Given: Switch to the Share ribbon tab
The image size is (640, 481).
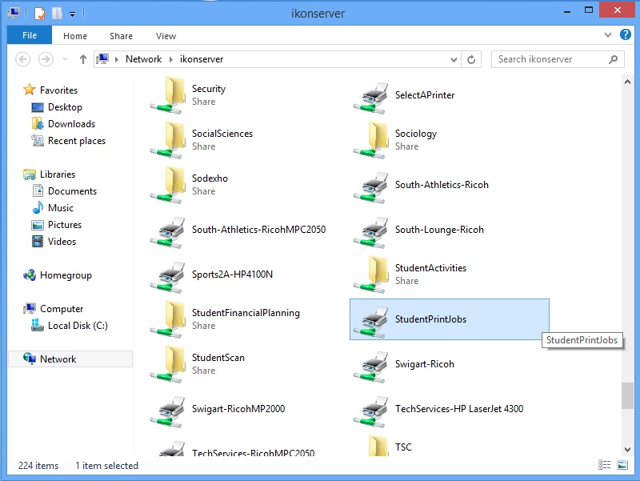Looking at the screenshot, I should click(x=122, y=36).
